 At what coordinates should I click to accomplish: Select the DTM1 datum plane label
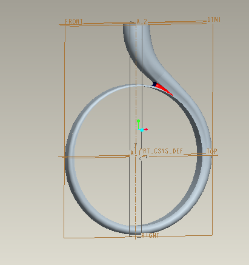click(x=214, y=19)
